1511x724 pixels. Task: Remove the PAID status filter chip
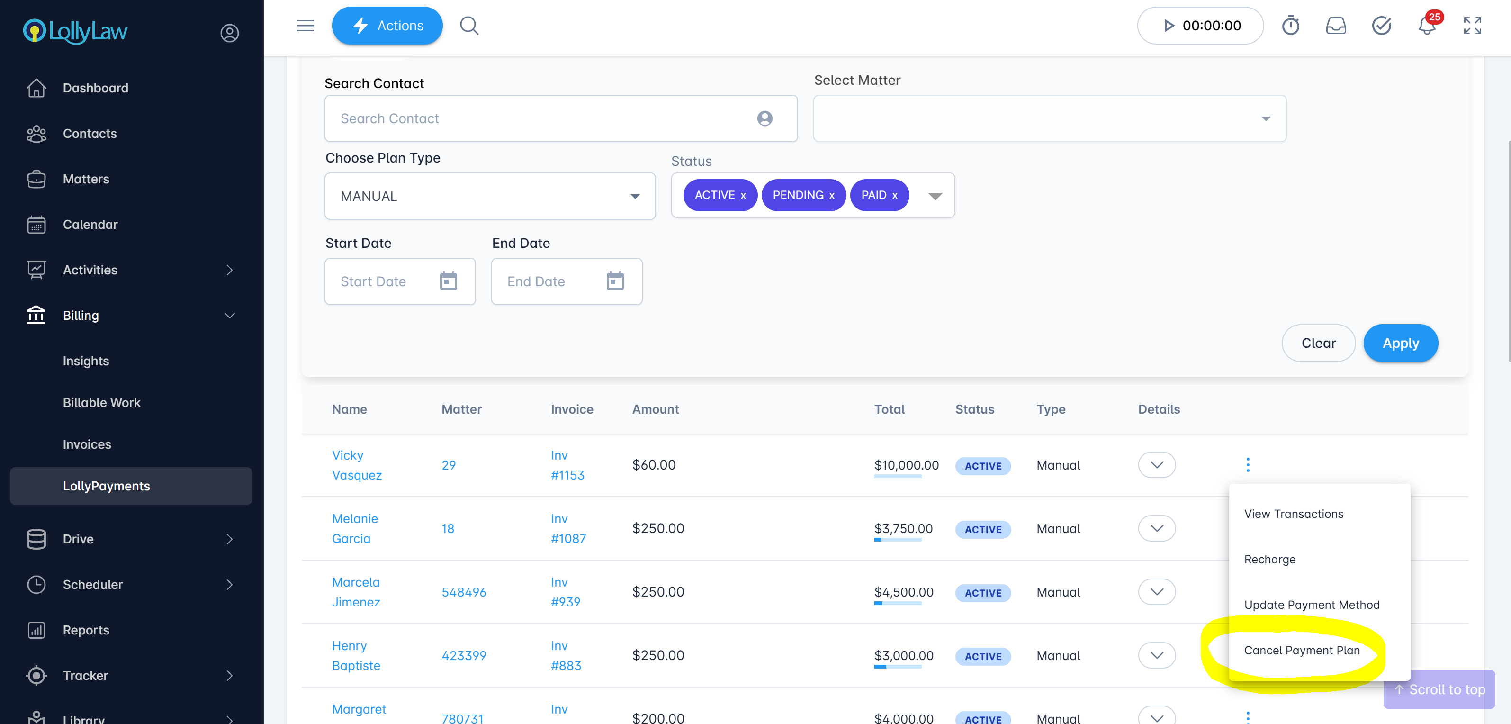point(894,196)
